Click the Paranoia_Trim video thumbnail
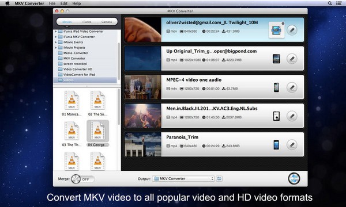The height and width of the screenshot is (207, 346). click(143, 144)
